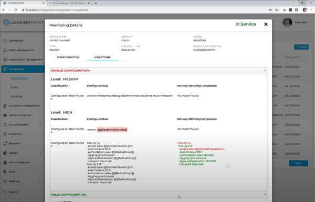Click the Report sidebar icon

[5, 153]
